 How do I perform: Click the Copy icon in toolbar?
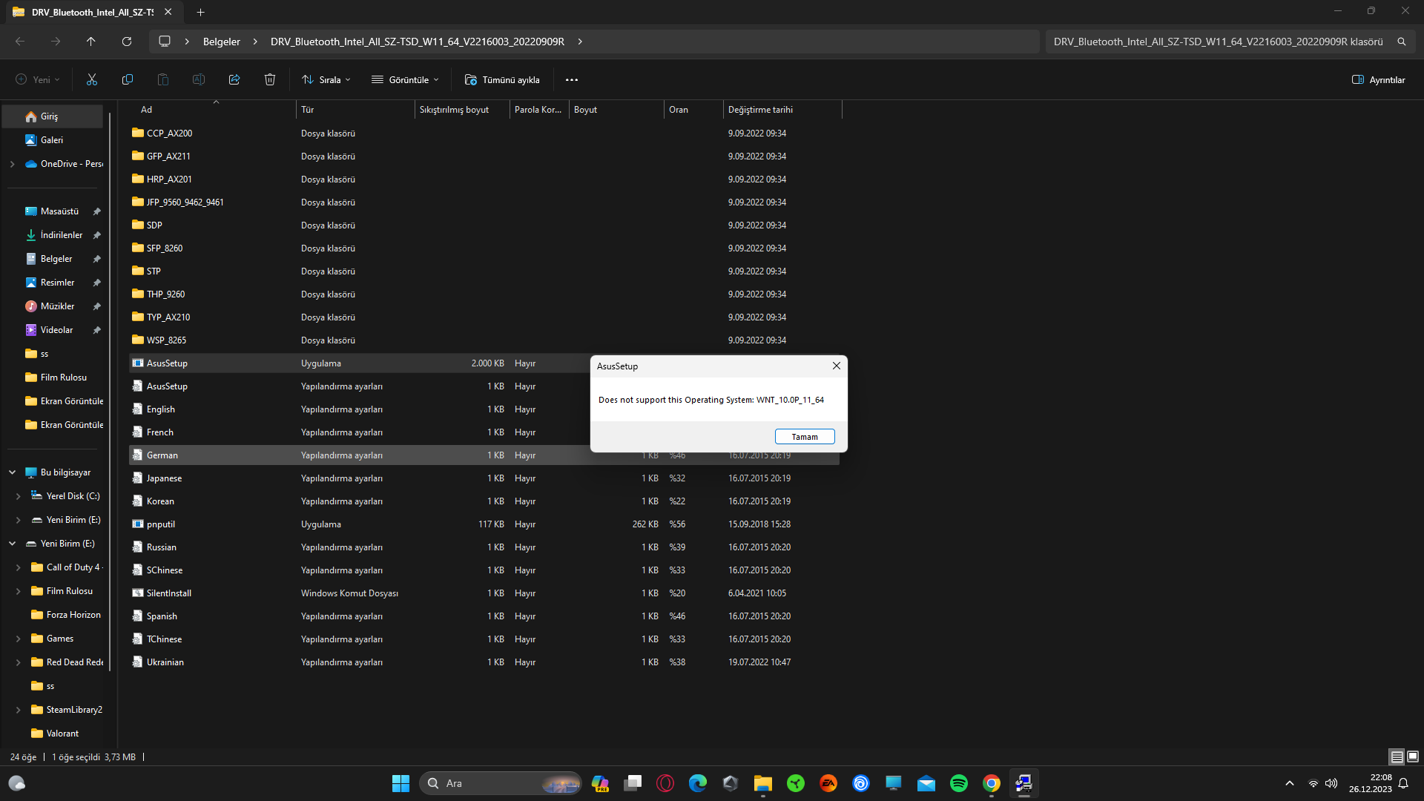coord(128,79)
